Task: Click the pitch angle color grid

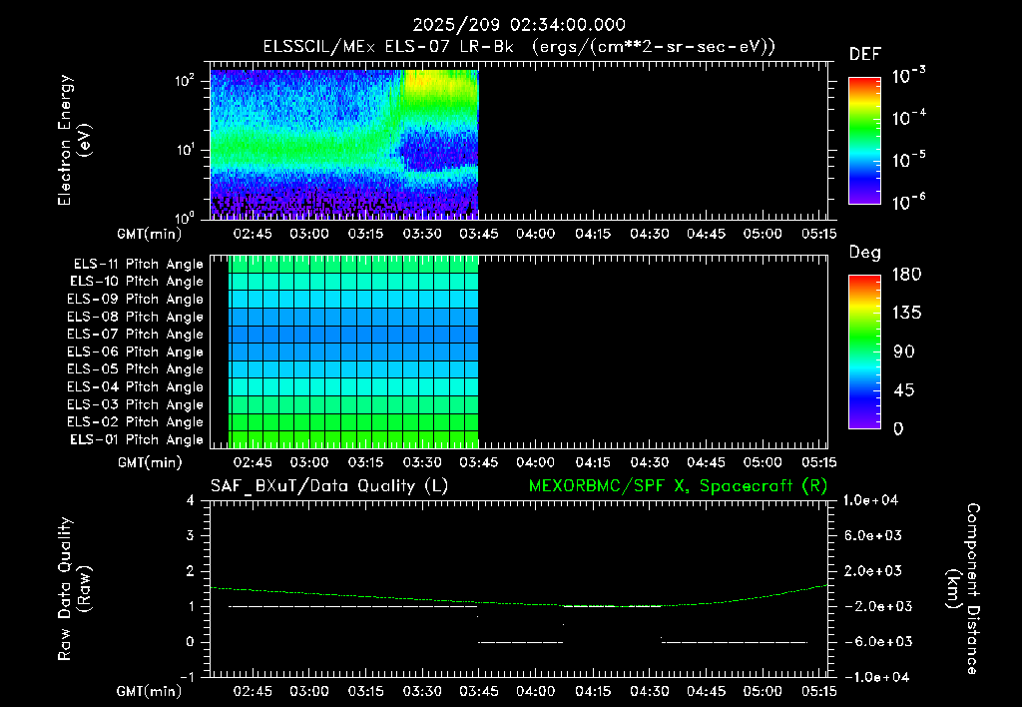Action: click(x=353, y=352)
